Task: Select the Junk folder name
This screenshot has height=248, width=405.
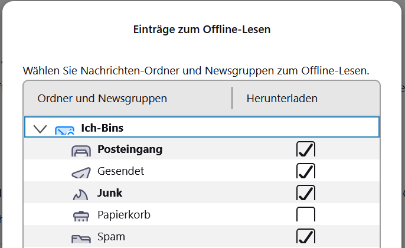Action: click(110, 193)
